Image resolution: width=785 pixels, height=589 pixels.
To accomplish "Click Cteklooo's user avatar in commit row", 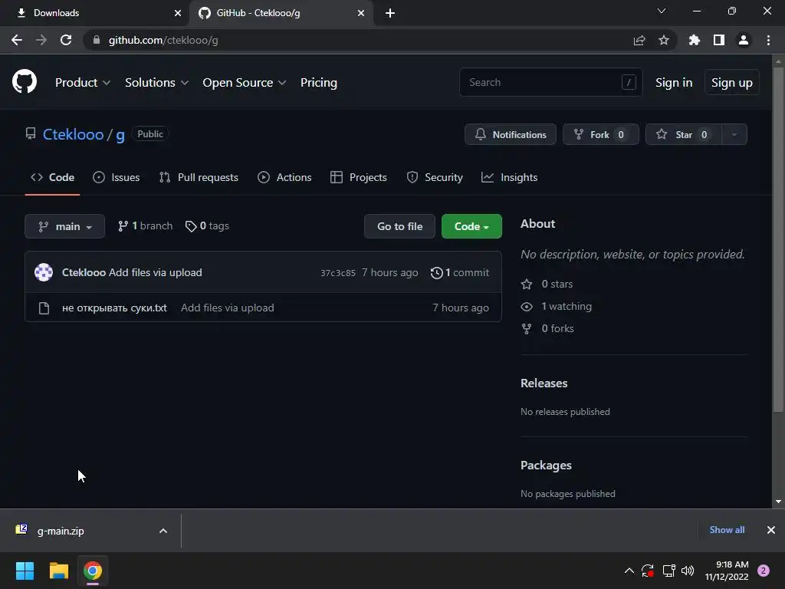I will [44, 272].
